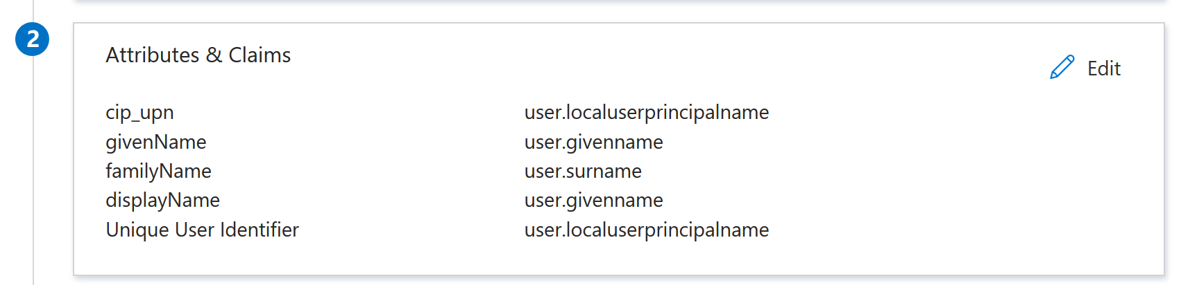This screenshot has width=1181, height=285.
Task: Click user.givenname value in givenName row
Action: (593, 142)
